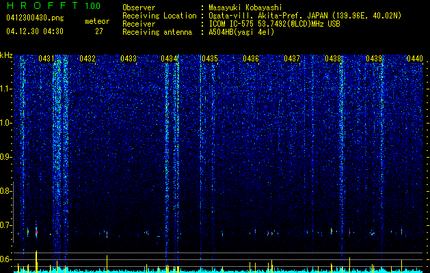Click the 0434 time marker
The image size is (430, 273).
(x=169, y=59)
